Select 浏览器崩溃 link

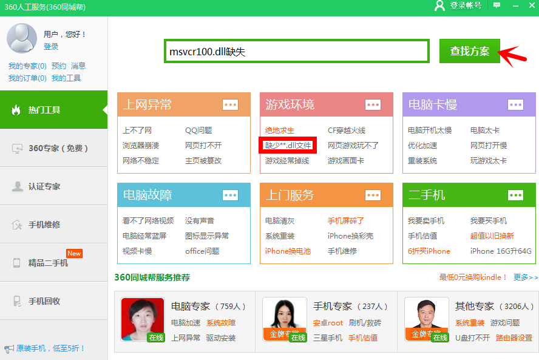pyautogui.click(x=141, y=146)
